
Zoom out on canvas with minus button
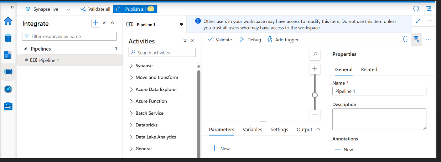click(x=315, y=115)
